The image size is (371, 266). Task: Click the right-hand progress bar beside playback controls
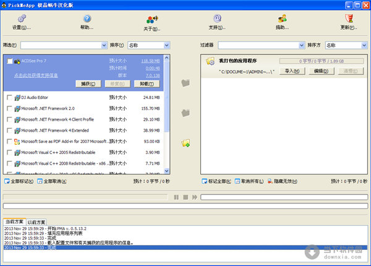284,197
